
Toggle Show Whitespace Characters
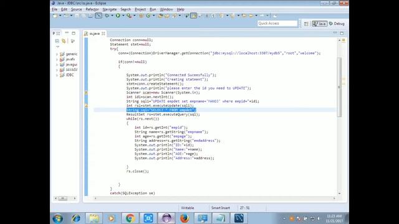click(x=213, y=16)
